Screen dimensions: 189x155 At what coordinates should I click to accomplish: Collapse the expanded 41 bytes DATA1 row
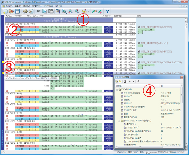coord(40,76)
